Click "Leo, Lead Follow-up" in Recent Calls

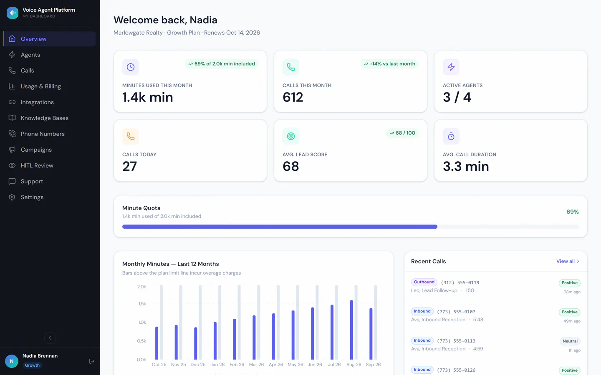point(434,290)
